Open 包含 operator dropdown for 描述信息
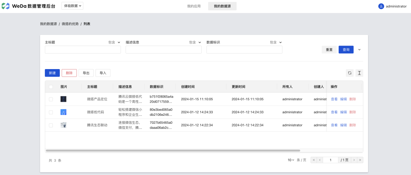This screenshot has height=175, width=411. (195, 42)
